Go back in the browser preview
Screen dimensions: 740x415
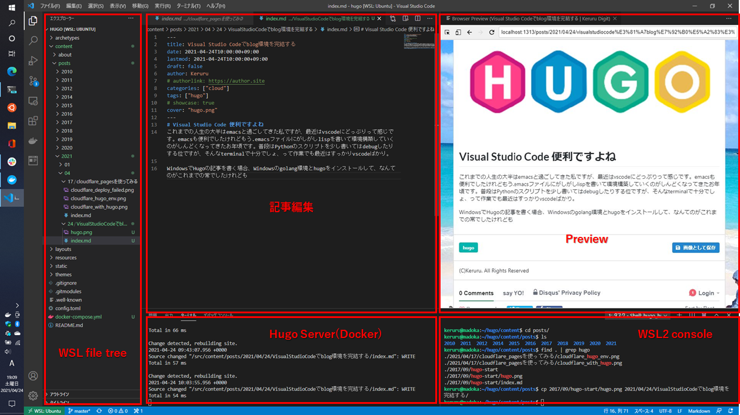click(469, 32)
